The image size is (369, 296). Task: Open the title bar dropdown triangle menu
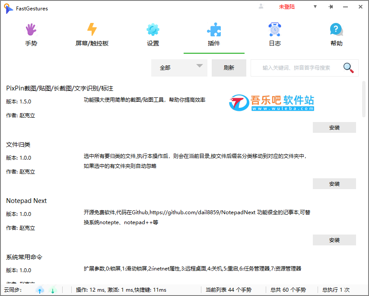pyautogui.click(x=315, y=6)
